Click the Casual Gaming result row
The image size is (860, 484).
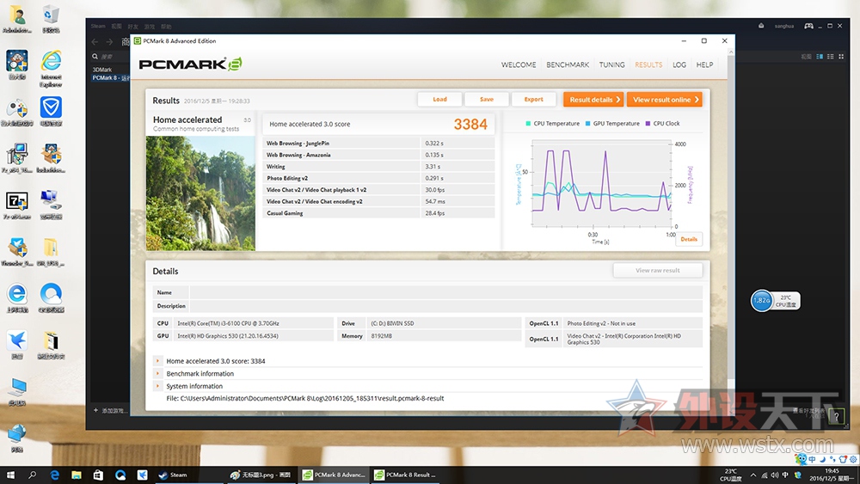tap(378, 213)
